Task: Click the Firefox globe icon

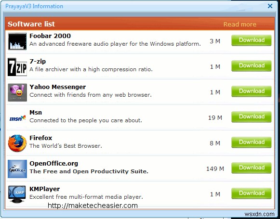Action: click(x=17, y=143)
